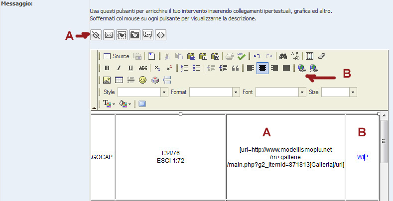
Task: Align text to the left
Action: click(x=251, y=68)
